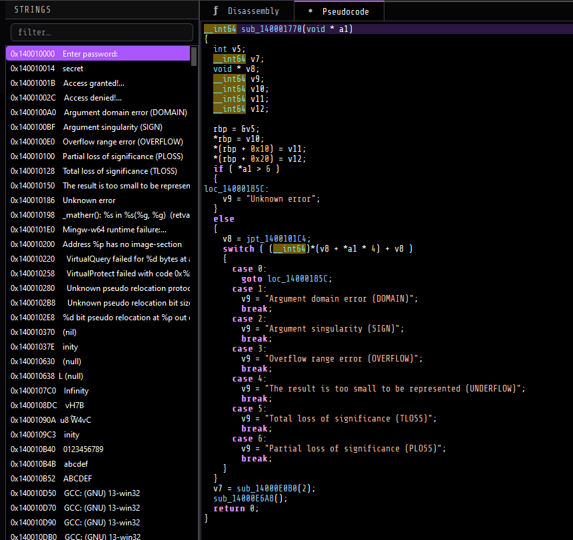
Task: Click the loc_14000185C label definition
Action: point(234,188)
